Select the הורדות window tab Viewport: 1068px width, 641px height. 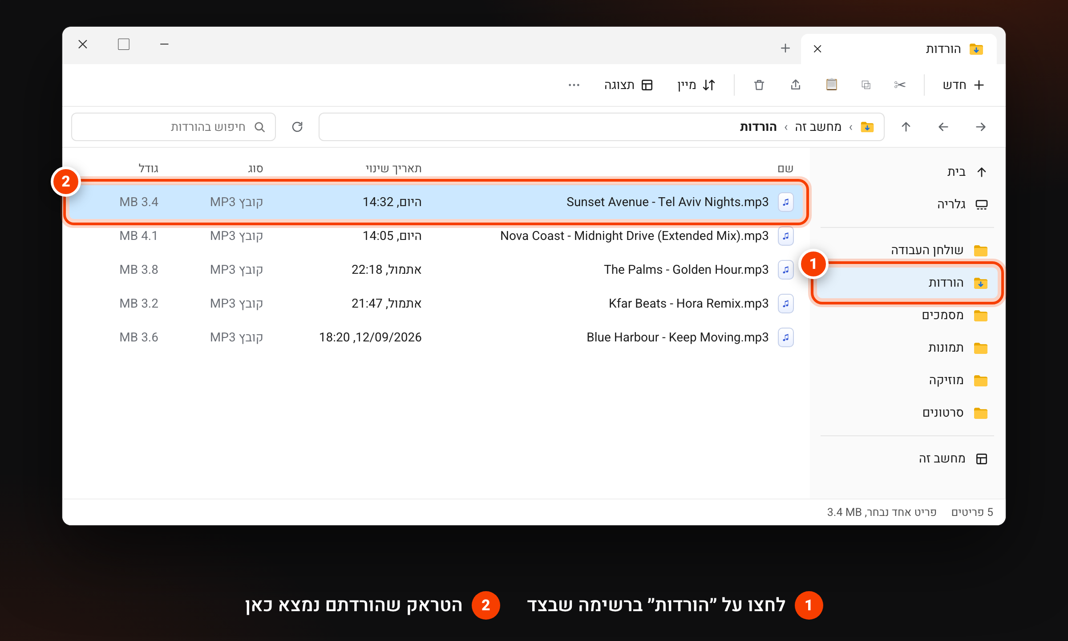pos(899,49)
